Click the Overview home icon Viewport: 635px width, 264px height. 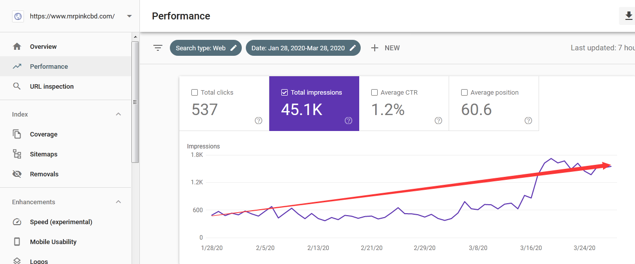click(x=17, y=46)
